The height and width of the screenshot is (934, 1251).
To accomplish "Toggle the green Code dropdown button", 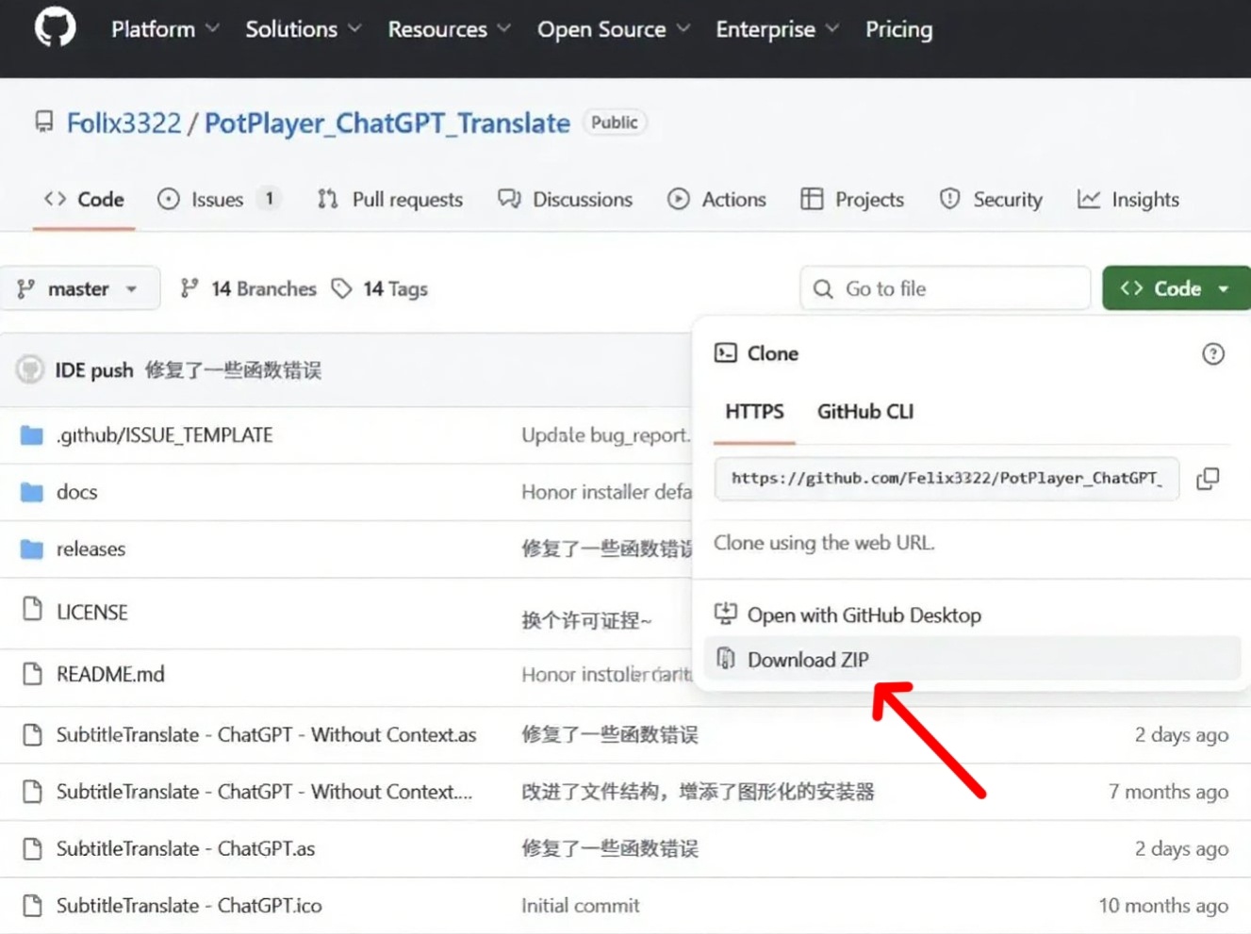I will point(1177,288).
